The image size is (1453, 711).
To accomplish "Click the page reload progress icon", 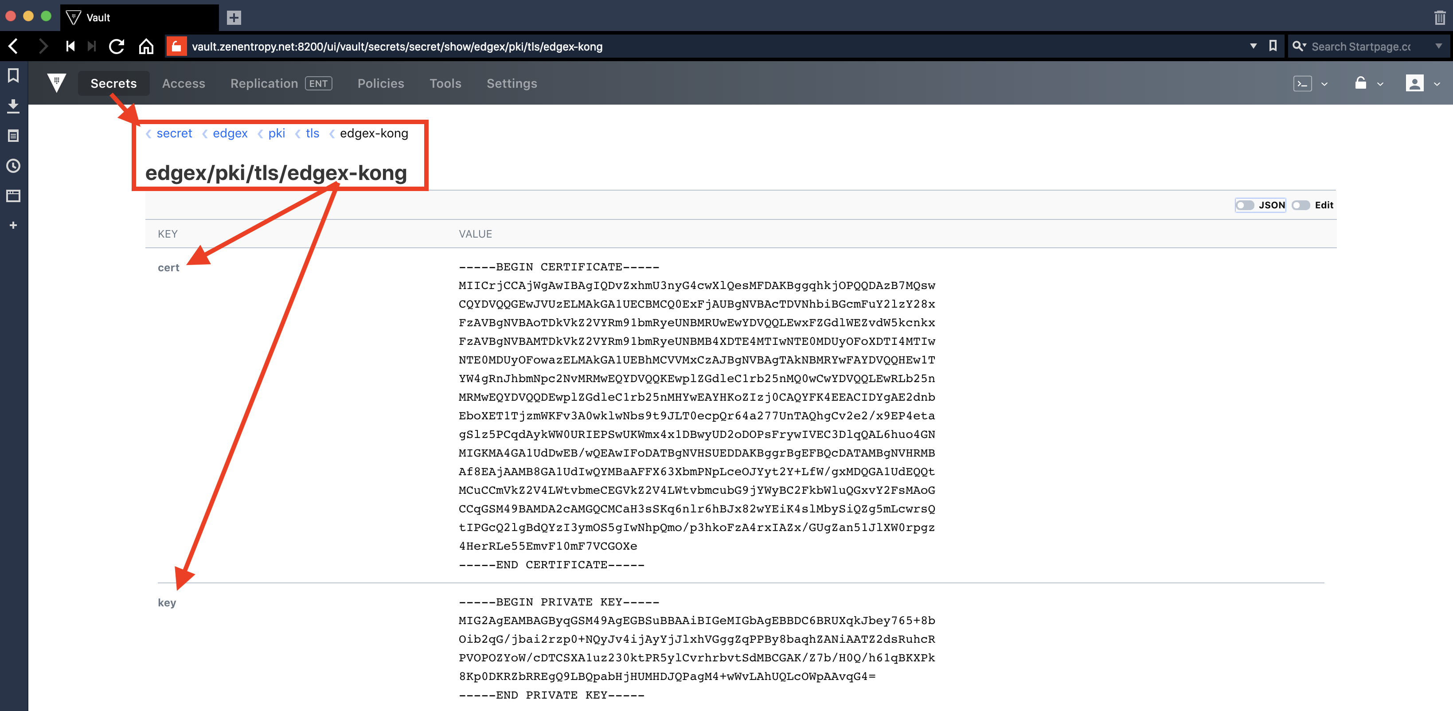I will [x=117, y=46].
